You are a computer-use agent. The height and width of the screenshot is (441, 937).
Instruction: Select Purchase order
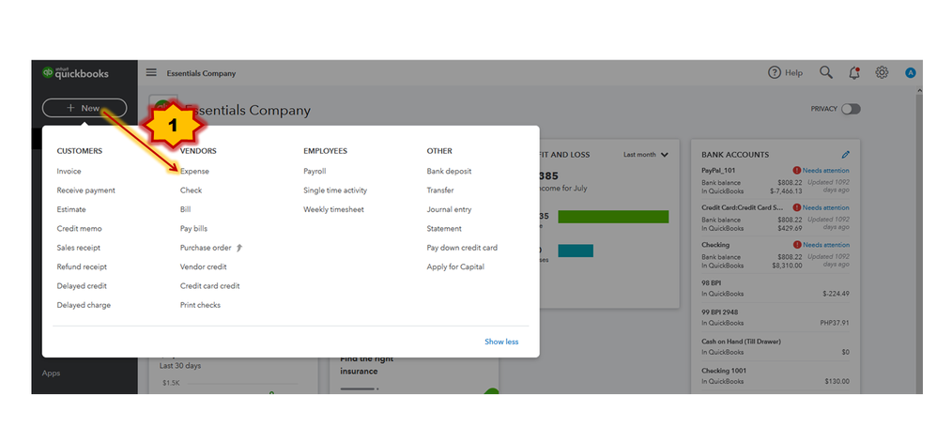(x=206, y=248)
